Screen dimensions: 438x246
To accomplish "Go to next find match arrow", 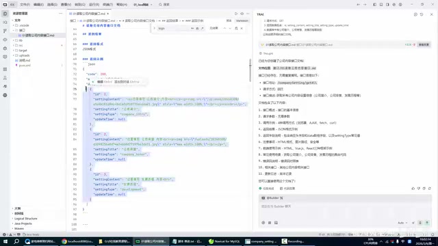I will point(230,28).
